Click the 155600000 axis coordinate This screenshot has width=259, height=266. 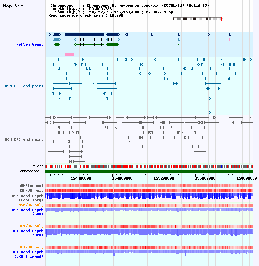click(205, 178)
